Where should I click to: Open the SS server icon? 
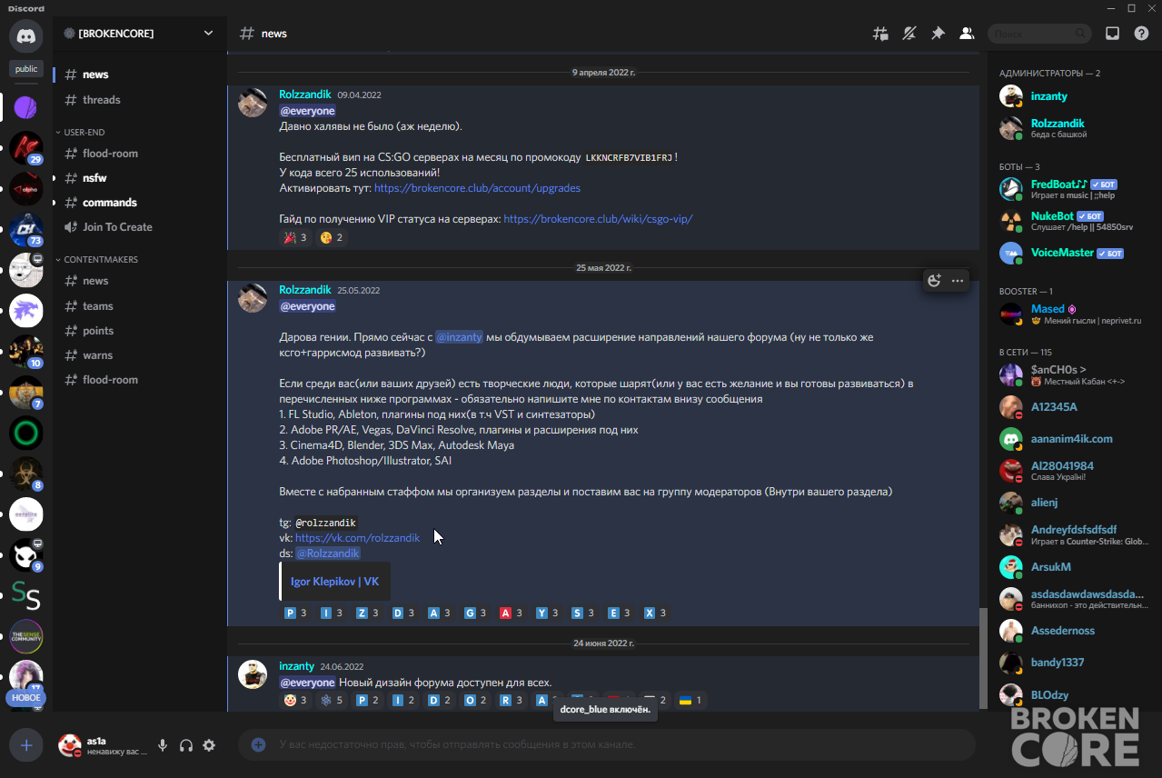[26, 596]
